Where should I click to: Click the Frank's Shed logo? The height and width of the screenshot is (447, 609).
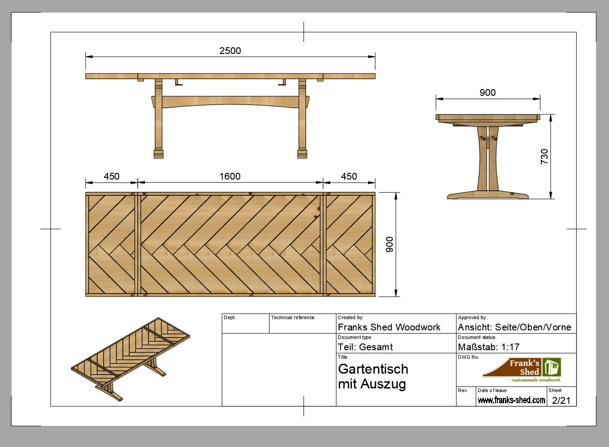(x=522, y=370)
